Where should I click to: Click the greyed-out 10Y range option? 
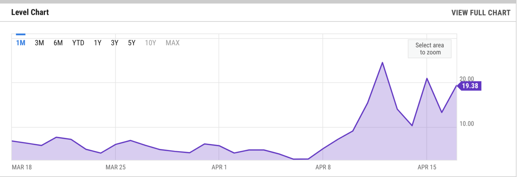pyautogui.click(x=150, y=43)
